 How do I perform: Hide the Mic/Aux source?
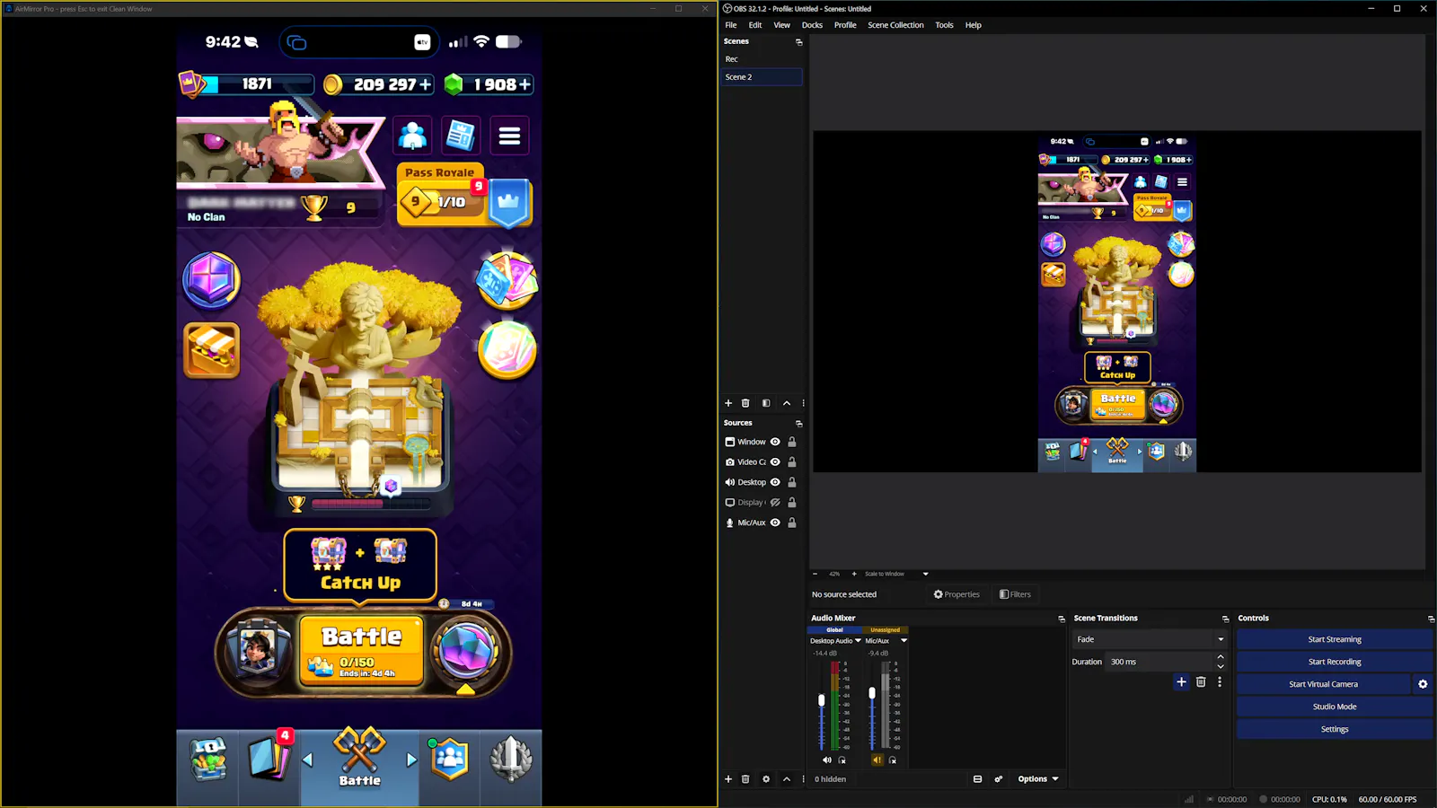click(x=775, y=523)
